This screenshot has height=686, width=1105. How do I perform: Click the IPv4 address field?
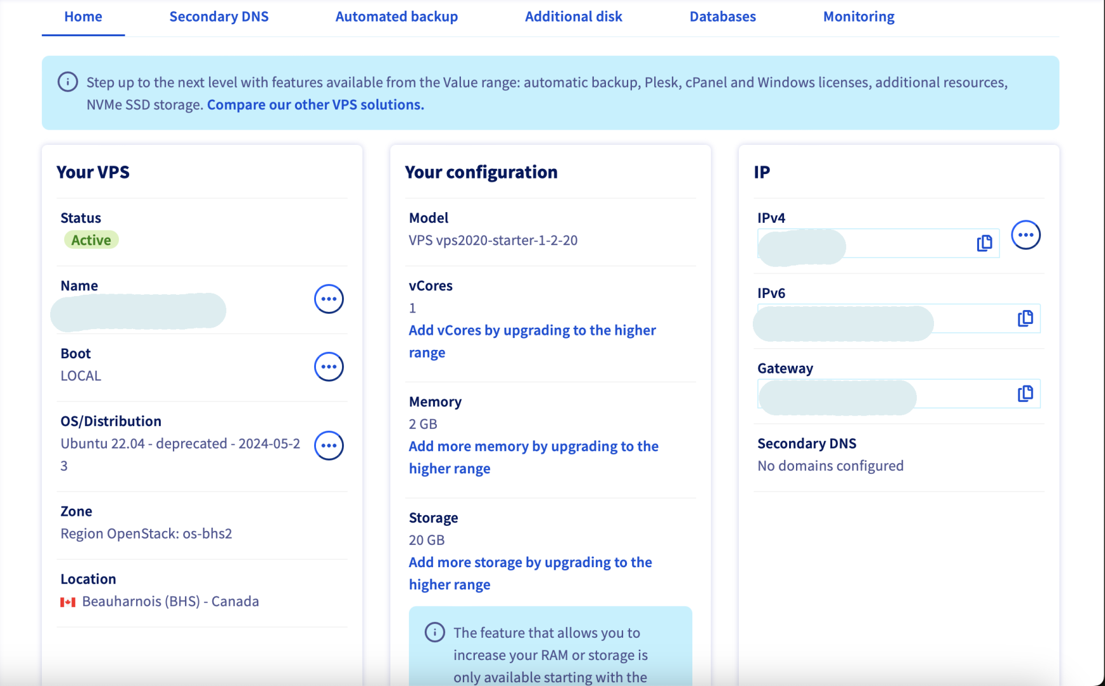point(878,243)
